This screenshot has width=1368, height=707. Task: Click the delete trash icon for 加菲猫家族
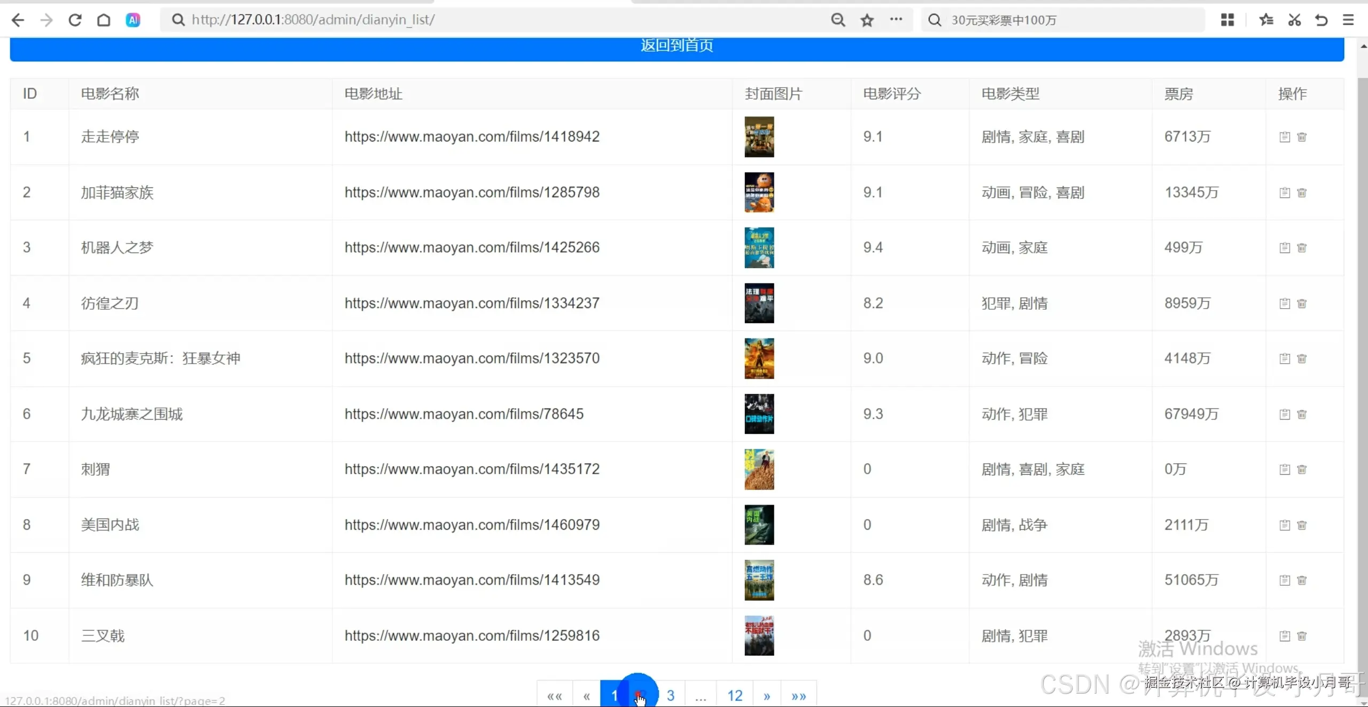pyautogui.click(x=1302, y=192)
